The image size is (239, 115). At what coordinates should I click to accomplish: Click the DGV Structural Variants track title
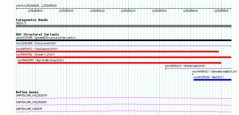[38, 34]
